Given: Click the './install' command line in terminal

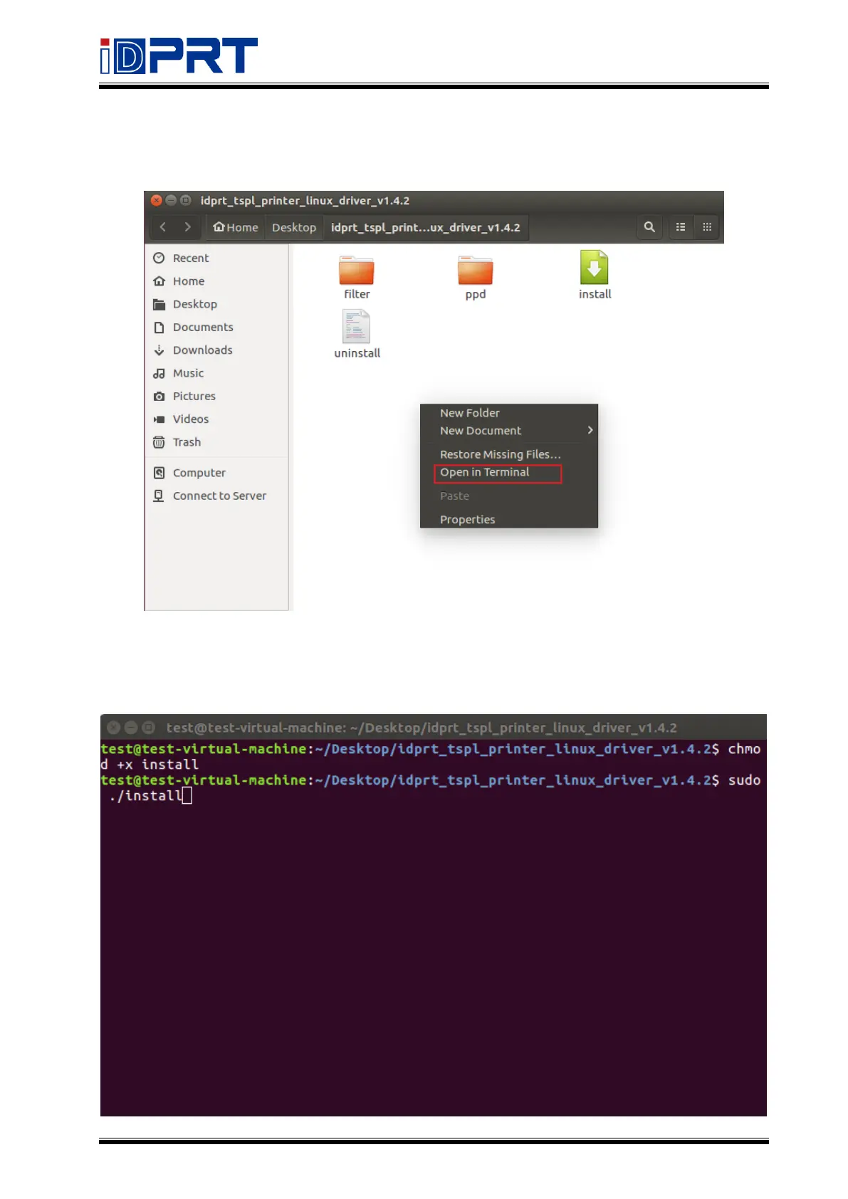Looking at the screenshot, I should [147, 796].
